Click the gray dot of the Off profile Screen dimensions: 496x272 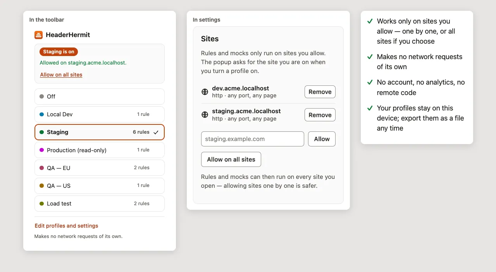click(x=41, y=97)
